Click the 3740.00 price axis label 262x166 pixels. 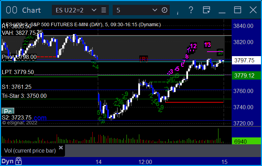[x=243, y=107]
